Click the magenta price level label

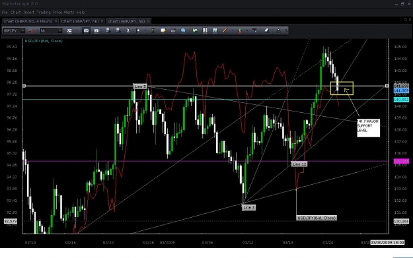coord(401,161)
